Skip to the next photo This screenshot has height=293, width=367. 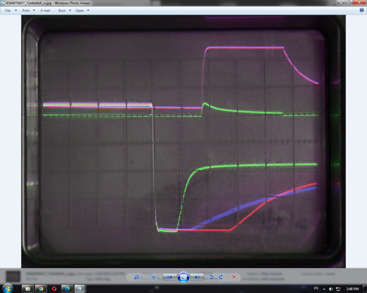tap(197, 277)
